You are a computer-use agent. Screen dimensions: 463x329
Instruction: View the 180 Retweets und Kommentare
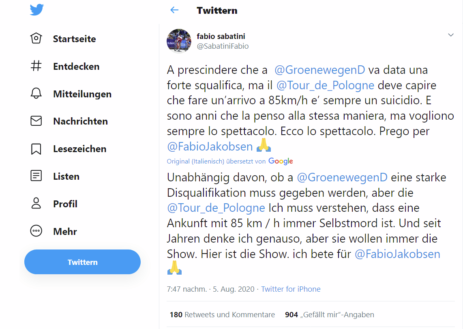[222, 314]
